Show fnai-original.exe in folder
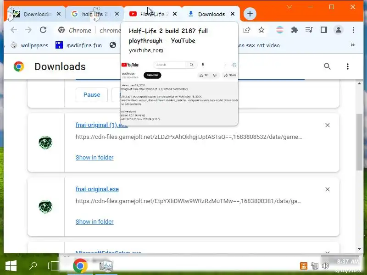The height and width of the screenshot is (275, 367). point(95,222)
